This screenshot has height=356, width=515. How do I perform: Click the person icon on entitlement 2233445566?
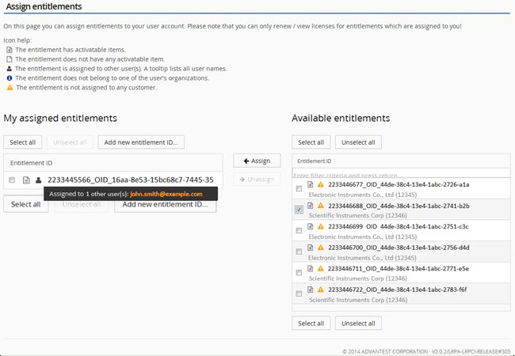[x=38, y=180]
